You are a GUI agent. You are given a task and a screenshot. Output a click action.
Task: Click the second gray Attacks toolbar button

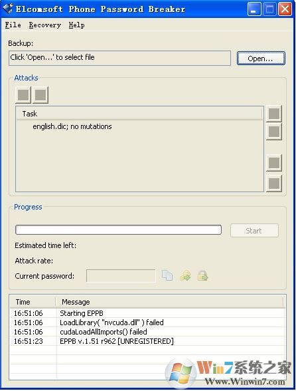coord(40,94)
